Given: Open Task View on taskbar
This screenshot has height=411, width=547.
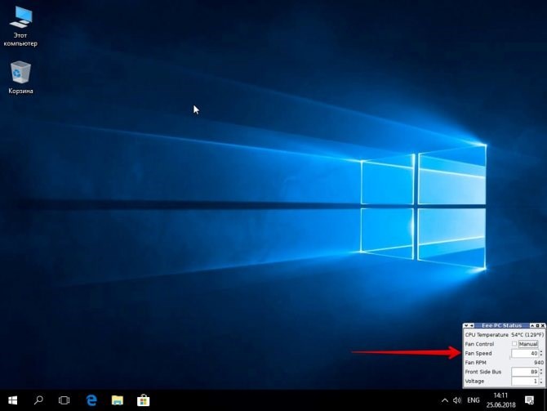Looking at the screenshot, I should (64, 400).
